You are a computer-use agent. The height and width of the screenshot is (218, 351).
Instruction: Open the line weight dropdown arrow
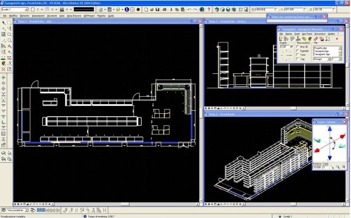[71, 10]
